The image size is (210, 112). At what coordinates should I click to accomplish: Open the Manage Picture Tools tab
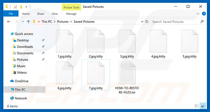71,14
